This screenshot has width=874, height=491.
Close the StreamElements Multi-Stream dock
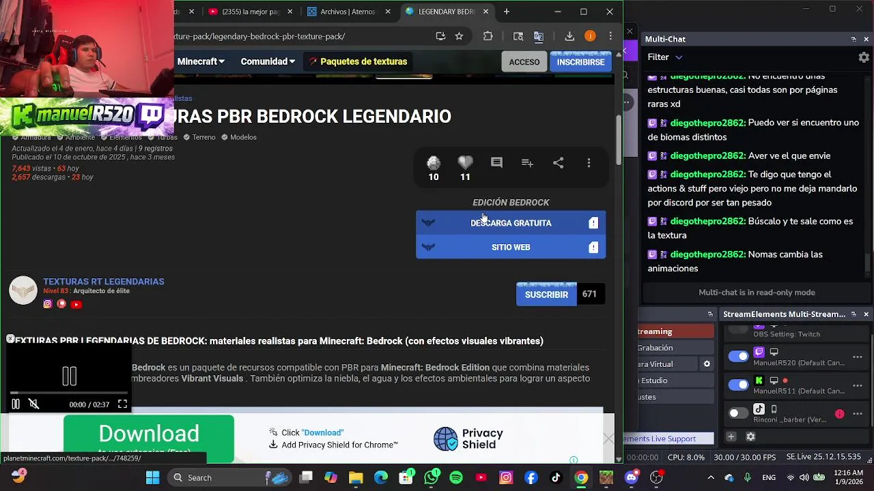coord(866,314)
